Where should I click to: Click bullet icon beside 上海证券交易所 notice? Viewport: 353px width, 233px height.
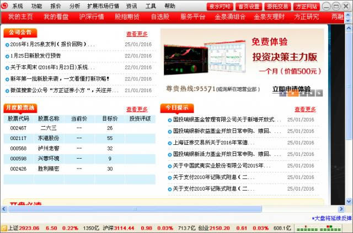coord(169,142)
